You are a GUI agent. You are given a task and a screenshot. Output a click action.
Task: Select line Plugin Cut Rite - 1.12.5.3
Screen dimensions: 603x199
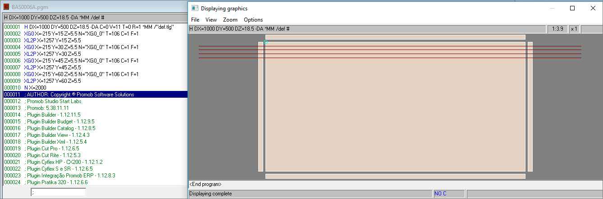(95, 155)
